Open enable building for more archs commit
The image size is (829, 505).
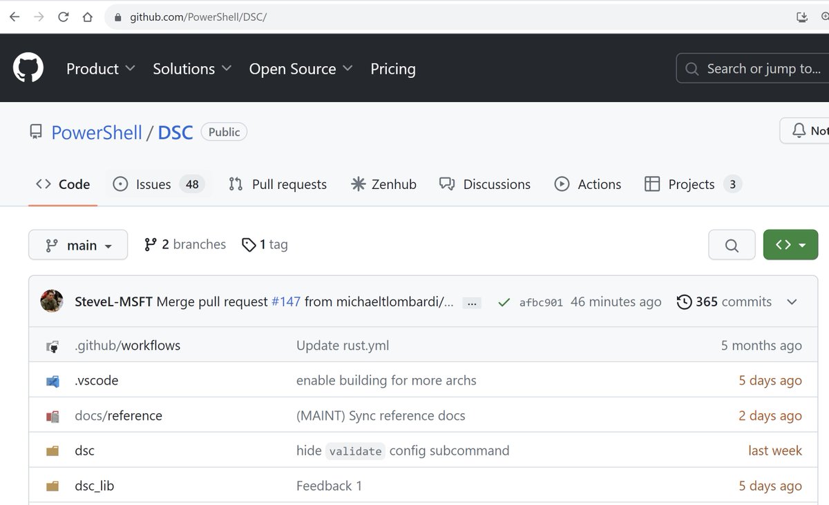click(x=386, y=381)
